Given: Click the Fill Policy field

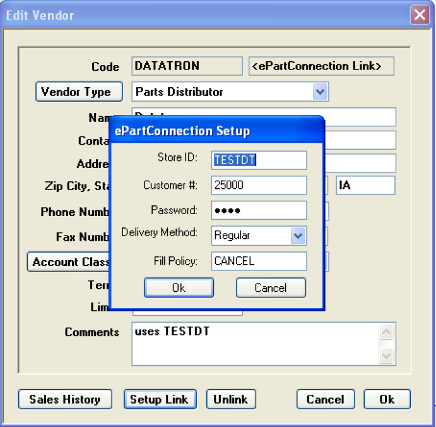Looking at the screenshot, I should pyautogui.click(x=259, y=261).
